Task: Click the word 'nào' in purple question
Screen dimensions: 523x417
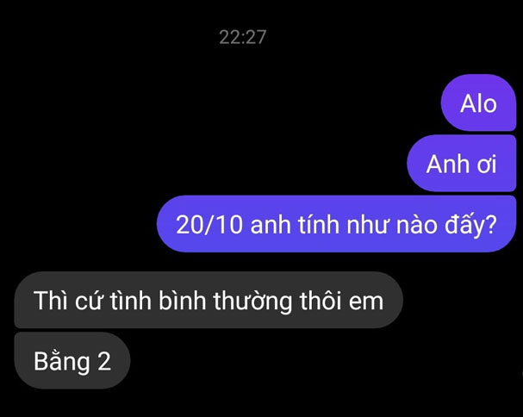Action: pos(417,224)
